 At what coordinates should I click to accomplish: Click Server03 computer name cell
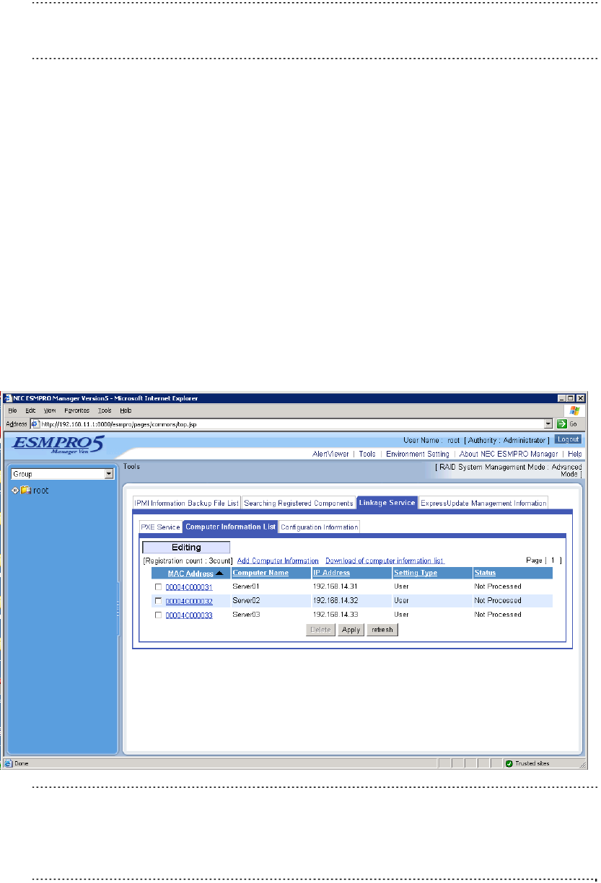[246, 615]
